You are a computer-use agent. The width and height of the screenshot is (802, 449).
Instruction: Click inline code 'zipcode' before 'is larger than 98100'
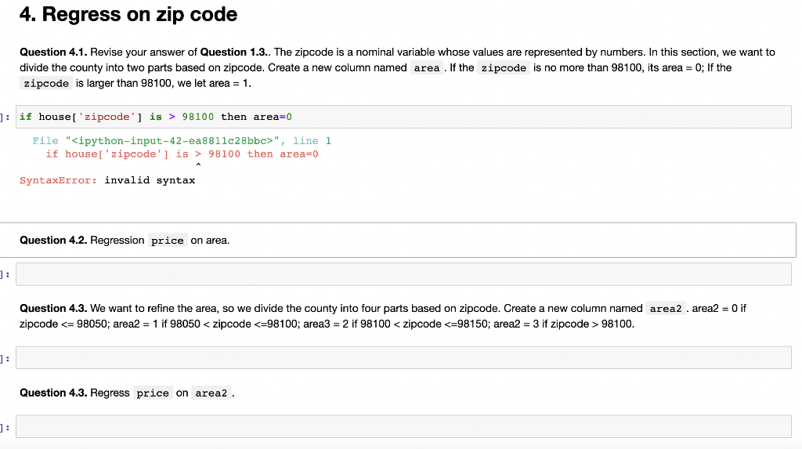46,83
